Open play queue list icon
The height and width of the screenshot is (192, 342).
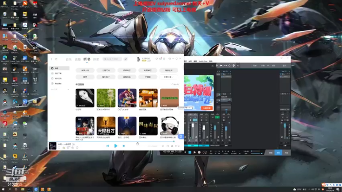[177, 146]
